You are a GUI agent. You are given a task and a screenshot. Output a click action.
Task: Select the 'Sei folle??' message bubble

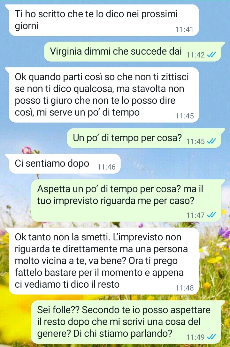click(x=126, y=322)
